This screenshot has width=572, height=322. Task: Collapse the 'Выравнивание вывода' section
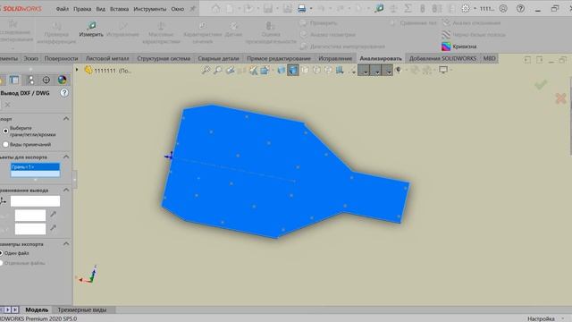click(x=66, y=191)
